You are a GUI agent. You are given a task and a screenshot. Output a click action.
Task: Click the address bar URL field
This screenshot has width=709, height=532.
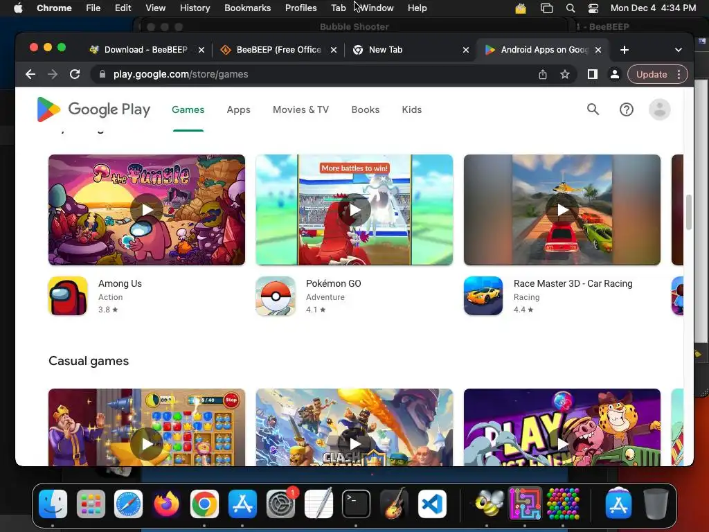click(x=316, y=74)
